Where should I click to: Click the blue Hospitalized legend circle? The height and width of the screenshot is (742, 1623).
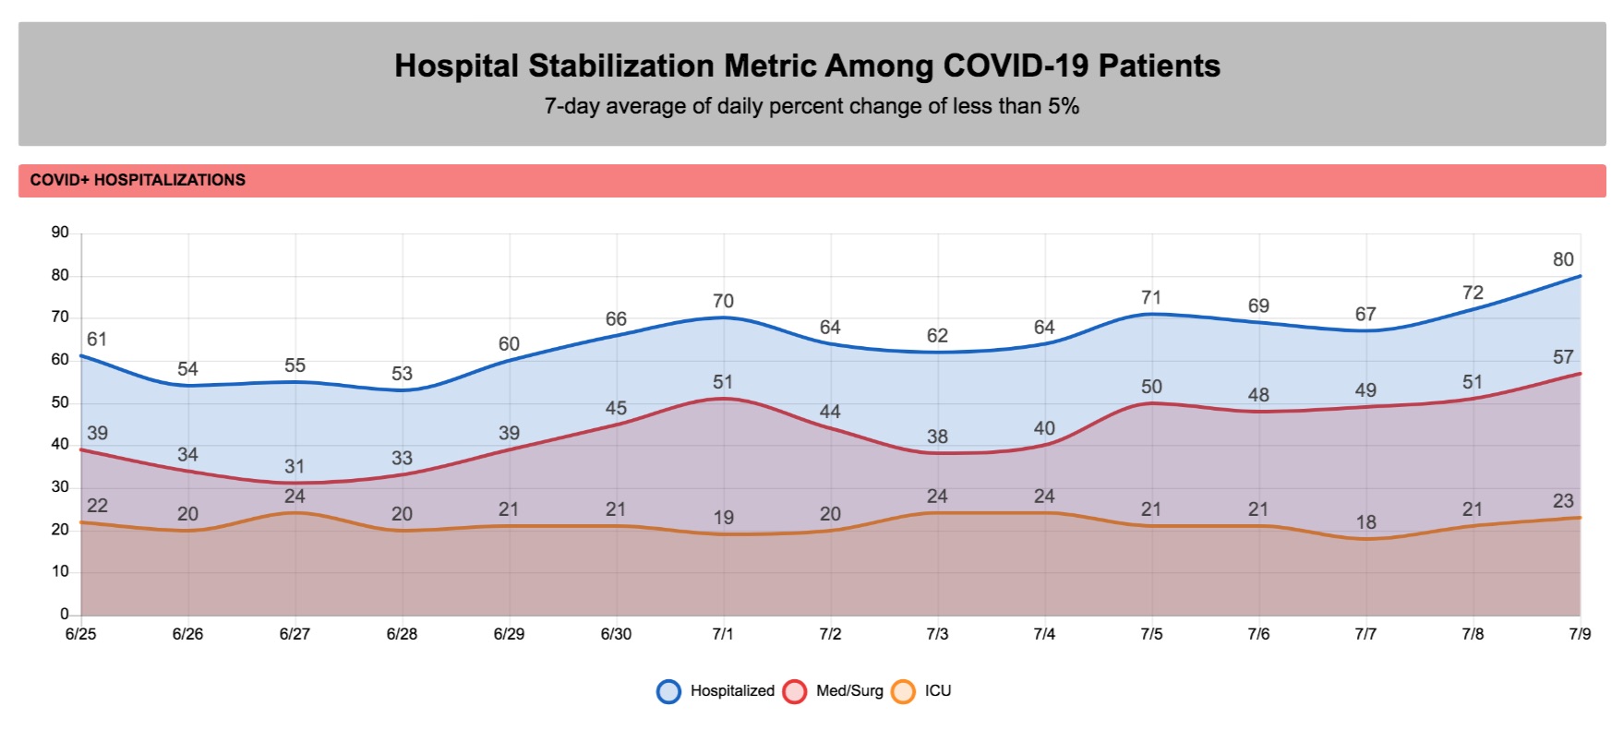(669, 691)
